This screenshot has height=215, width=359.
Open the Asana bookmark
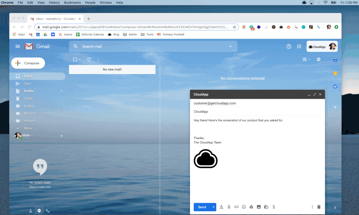coord(65,34)
